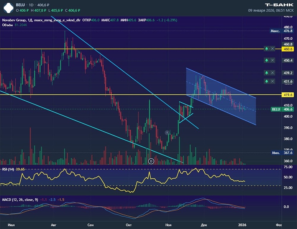Click the Мин. 367.6 price label
The image size is (297, 229).
pos(282,153)
